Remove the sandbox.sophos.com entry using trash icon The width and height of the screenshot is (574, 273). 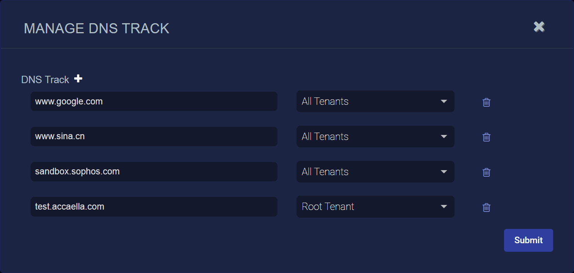487,172
